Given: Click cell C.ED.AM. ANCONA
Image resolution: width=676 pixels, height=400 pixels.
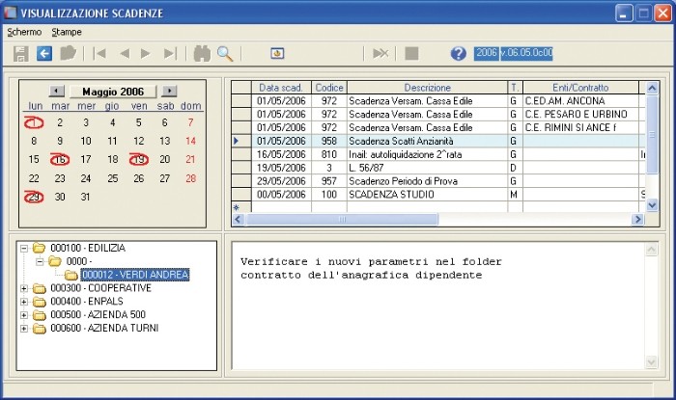Looking at the screenshot, I should (580, 101).
